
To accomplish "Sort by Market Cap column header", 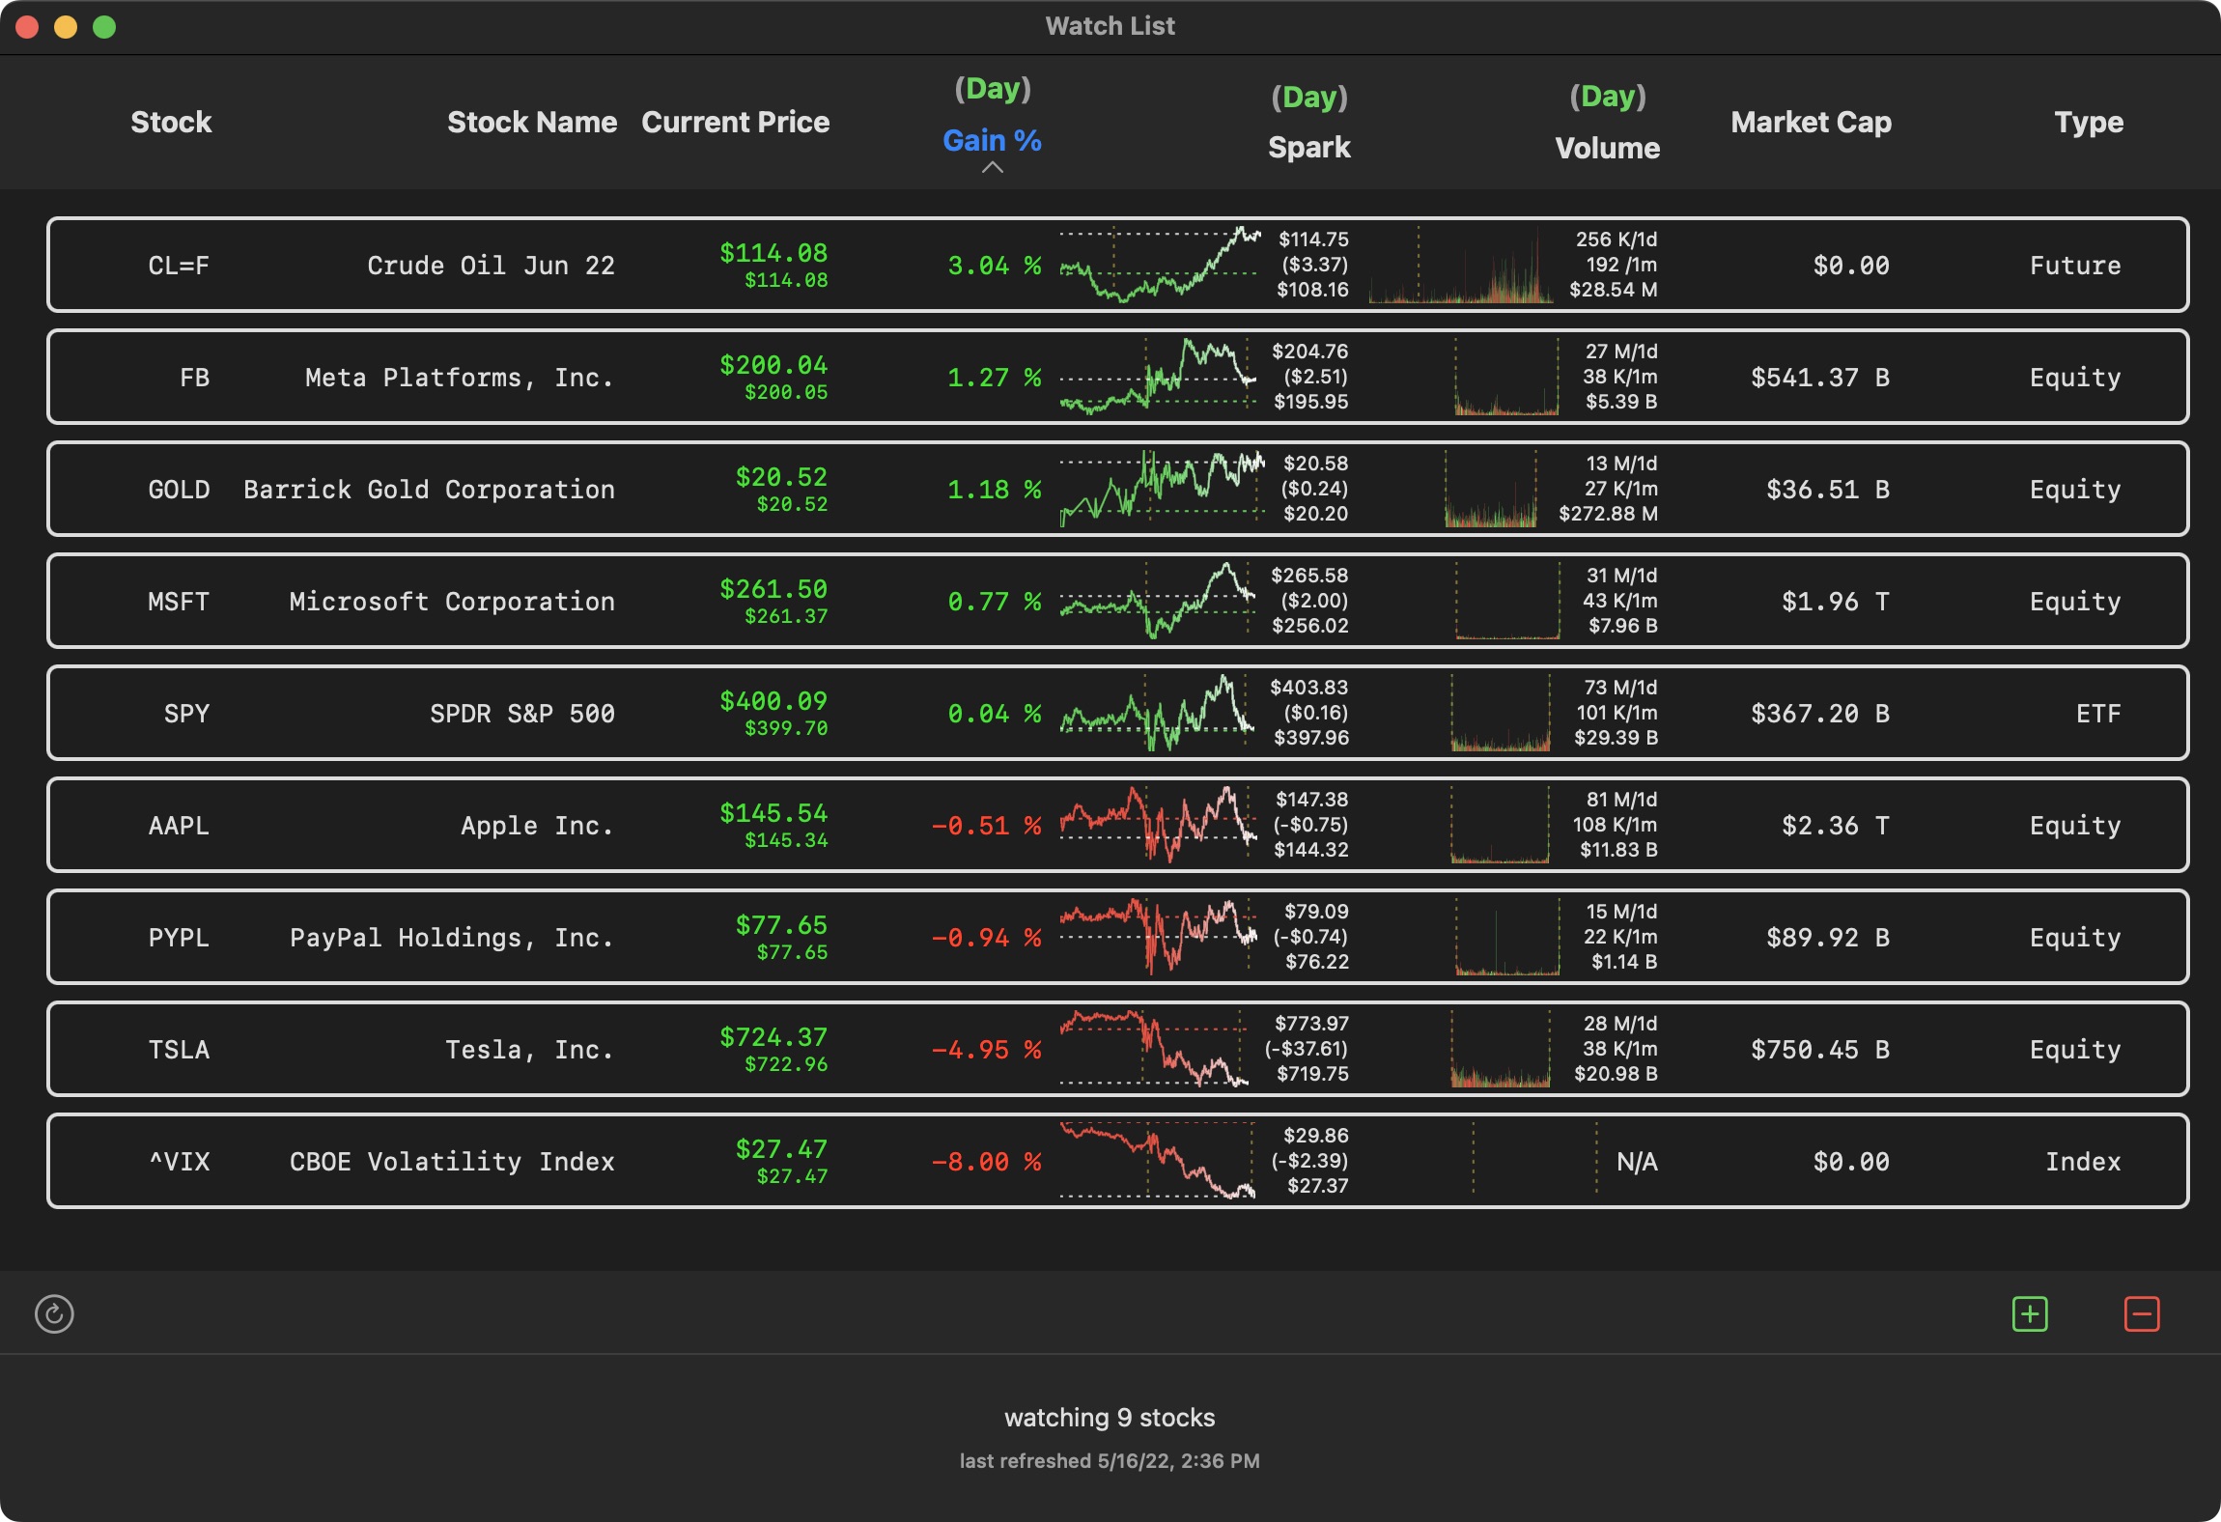I will 1811,122.
